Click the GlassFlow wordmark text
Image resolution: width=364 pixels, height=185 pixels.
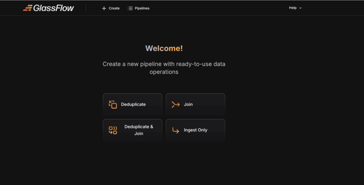(x=54, y=8)
